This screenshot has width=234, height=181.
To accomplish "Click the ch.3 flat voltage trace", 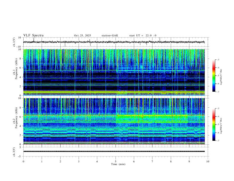I will click(x=114, y=151).
